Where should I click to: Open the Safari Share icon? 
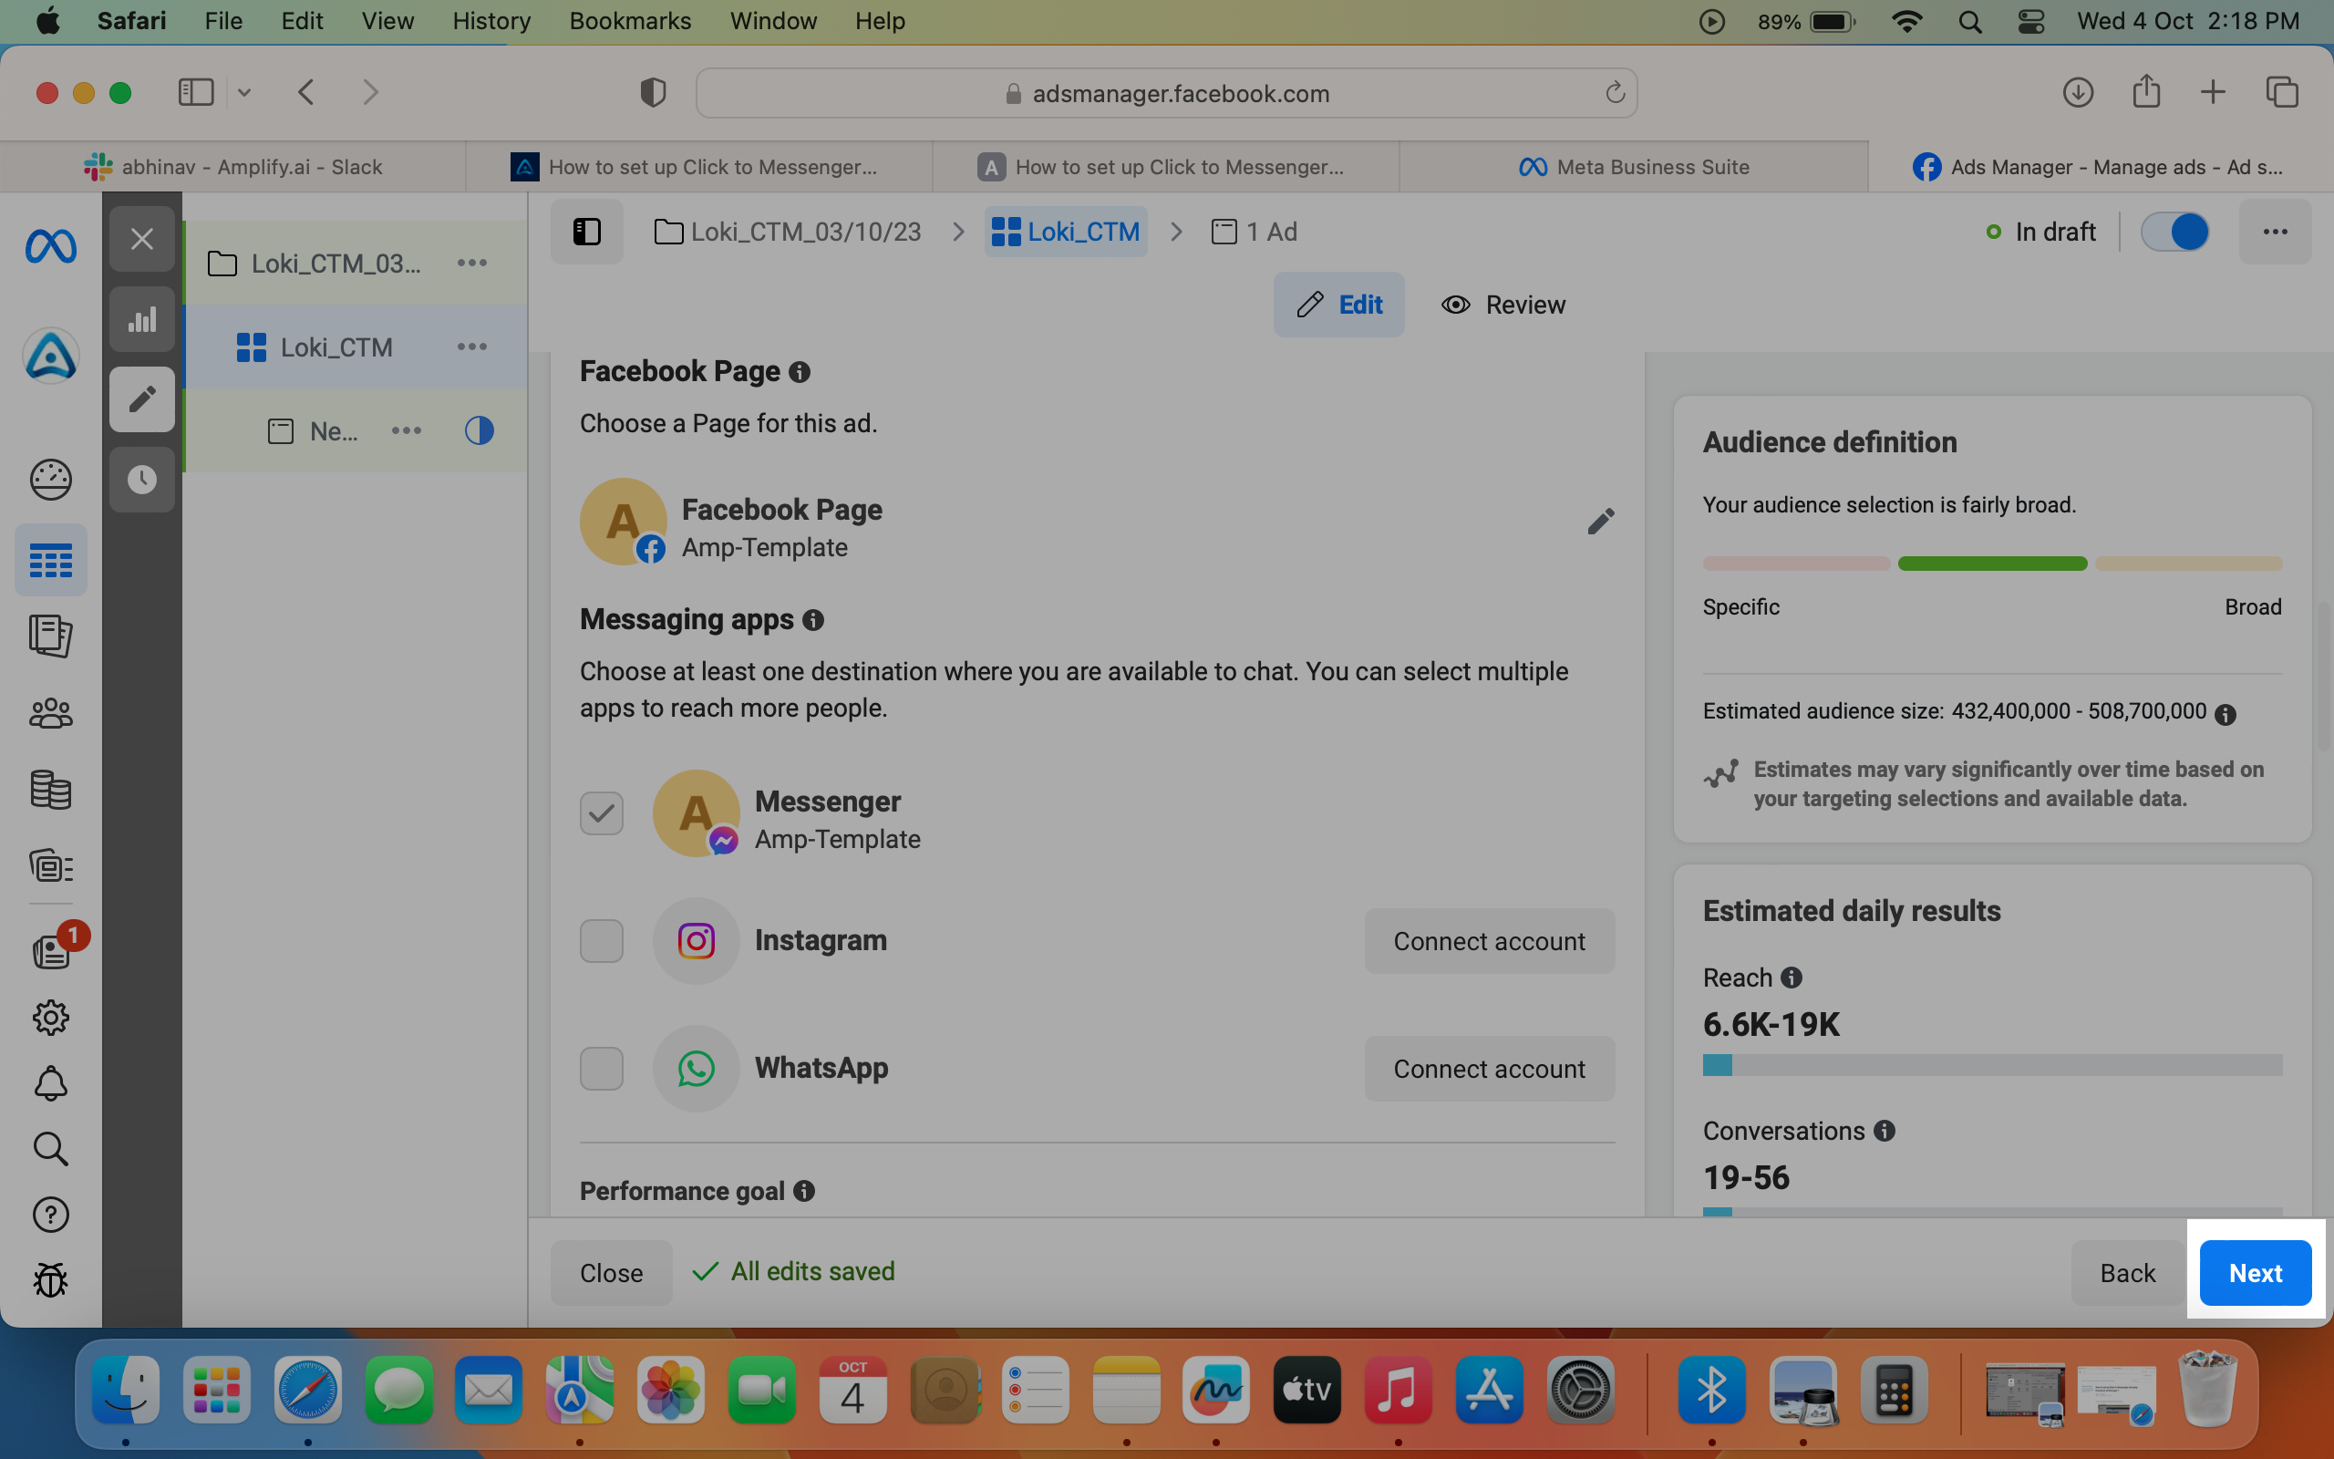[2146, 92]
